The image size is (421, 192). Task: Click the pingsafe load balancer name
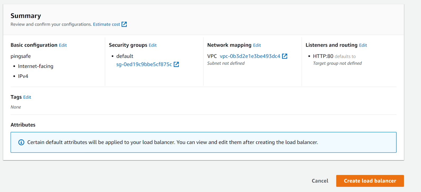point(21,56)
